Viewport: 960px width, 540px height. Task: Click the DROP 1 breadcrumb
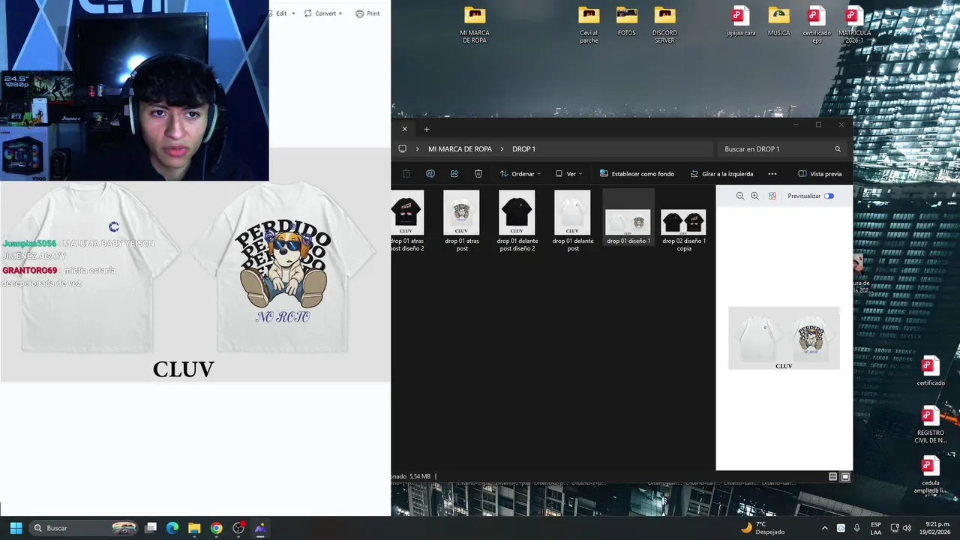(x=523, y=148)
